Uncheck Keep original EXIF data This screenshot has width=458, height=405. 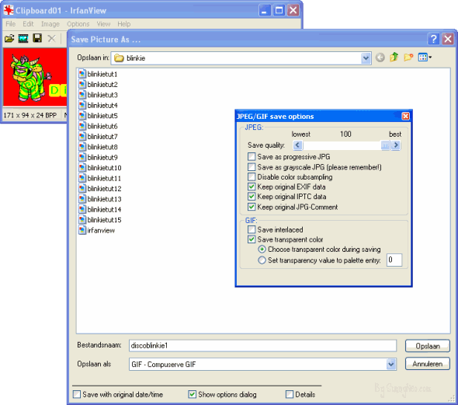[252, 187]
